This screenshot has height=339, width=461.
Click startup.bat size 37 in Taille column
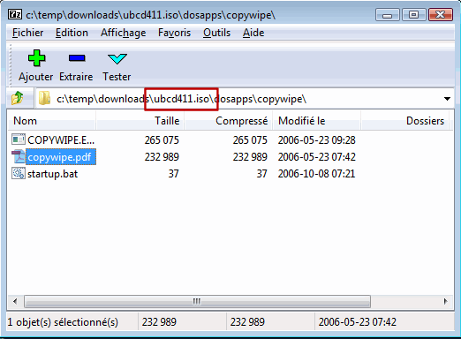[x=173, y=174]
